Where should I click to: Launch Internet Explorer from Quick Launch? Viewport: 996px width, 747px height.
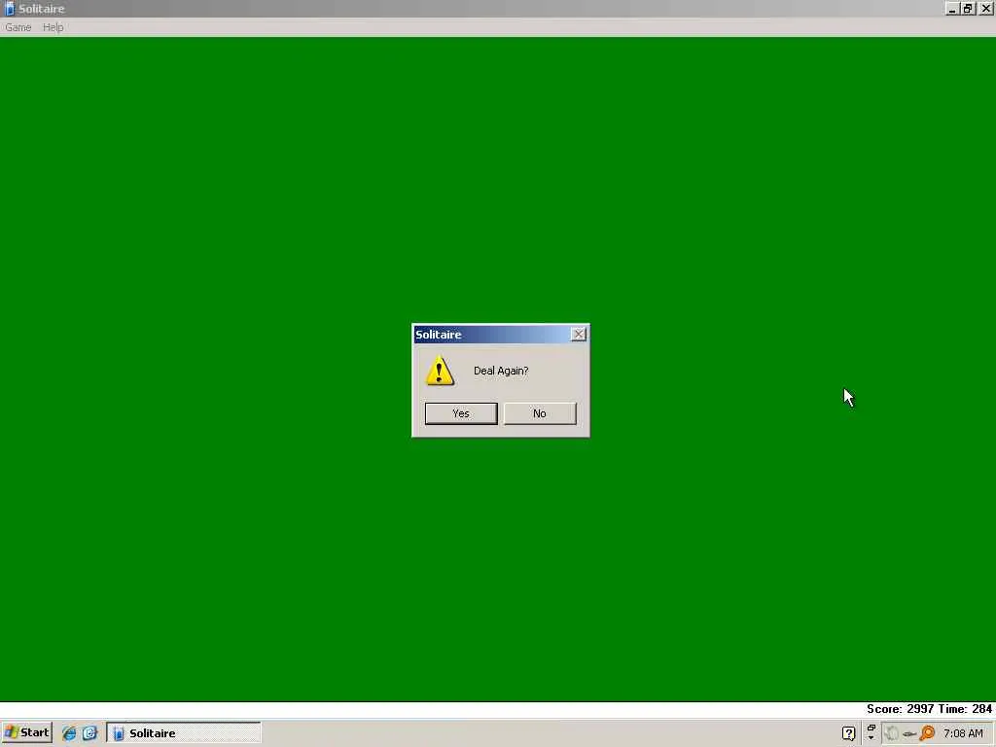(x=69, y=733)
